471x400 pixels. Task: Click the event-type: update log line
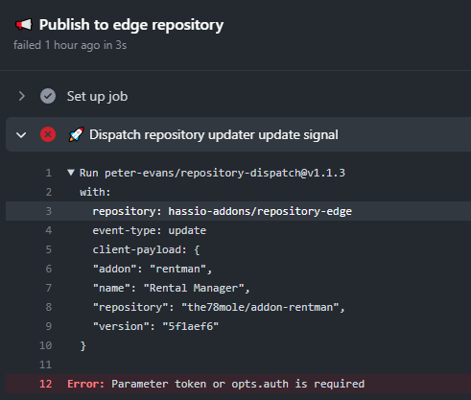point(150,230)
